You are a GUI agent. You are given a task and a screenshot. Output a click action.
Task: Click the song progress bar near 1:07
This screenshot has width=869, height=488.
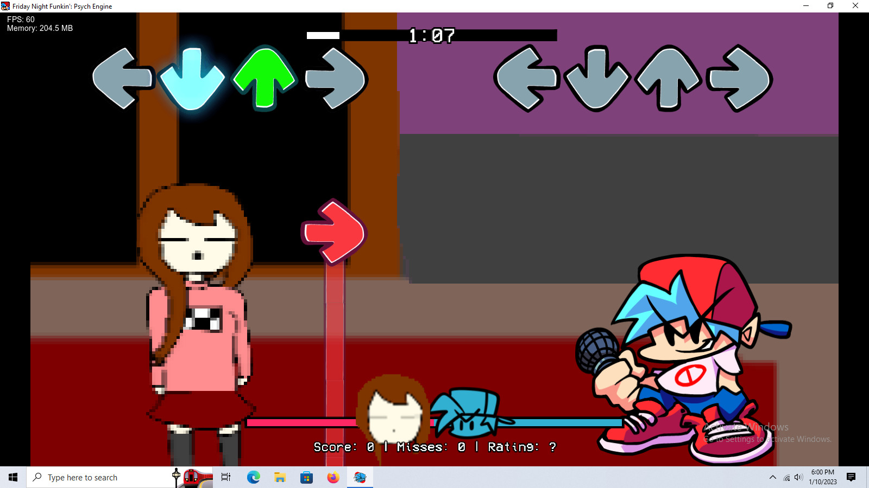tap(432, 36)
